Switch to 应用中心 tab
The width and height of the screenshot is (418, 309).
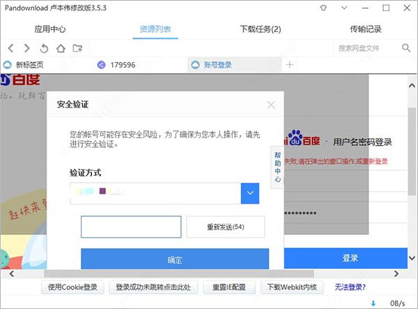pyautogui.click(x=50, y=29)
